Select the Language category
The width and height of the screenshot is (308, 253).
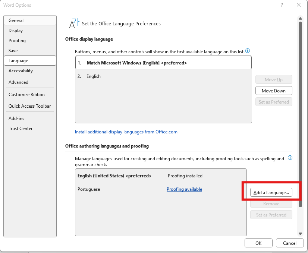point(30,61)
